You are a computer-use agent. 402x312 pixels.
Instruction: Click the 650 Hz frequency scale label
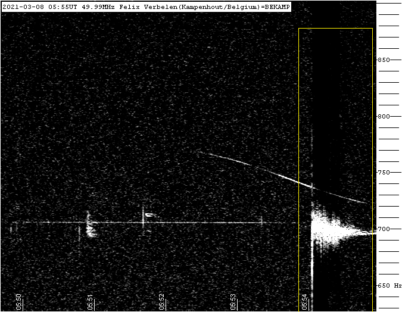click(x=389, y=285)
